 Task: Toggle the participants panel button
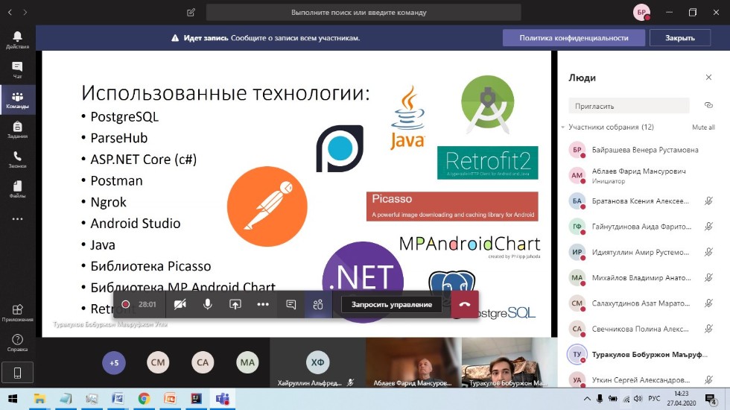click(x=318, y=304)
